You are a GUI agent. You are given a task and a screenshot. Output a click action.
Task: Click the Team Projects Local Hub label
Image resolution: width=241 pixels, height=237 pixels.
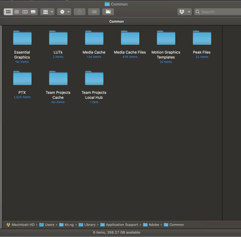[x=94, y=95]
